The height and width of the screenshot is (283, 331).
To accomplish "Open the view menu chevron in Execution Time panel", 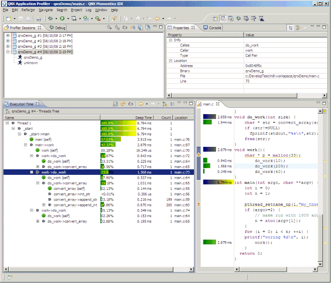I will 179,103.
